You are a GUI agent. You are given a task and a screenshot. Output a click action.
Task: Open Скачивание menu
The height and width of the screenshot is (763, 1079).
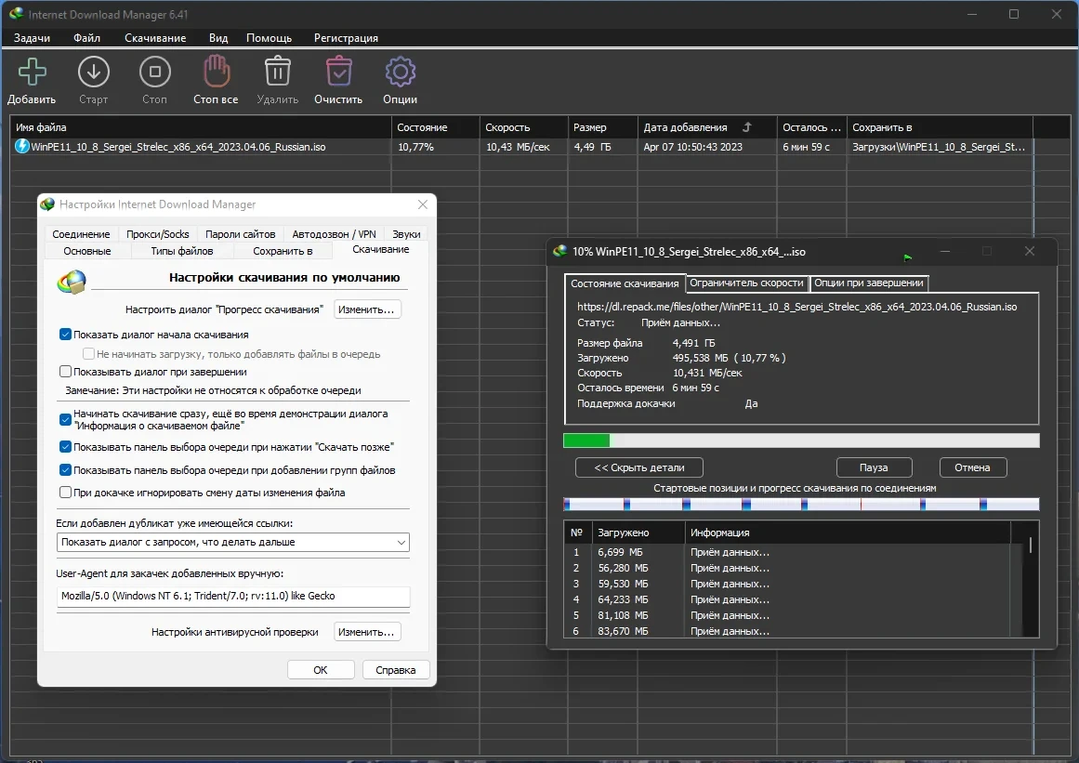[x=155, y=38]
